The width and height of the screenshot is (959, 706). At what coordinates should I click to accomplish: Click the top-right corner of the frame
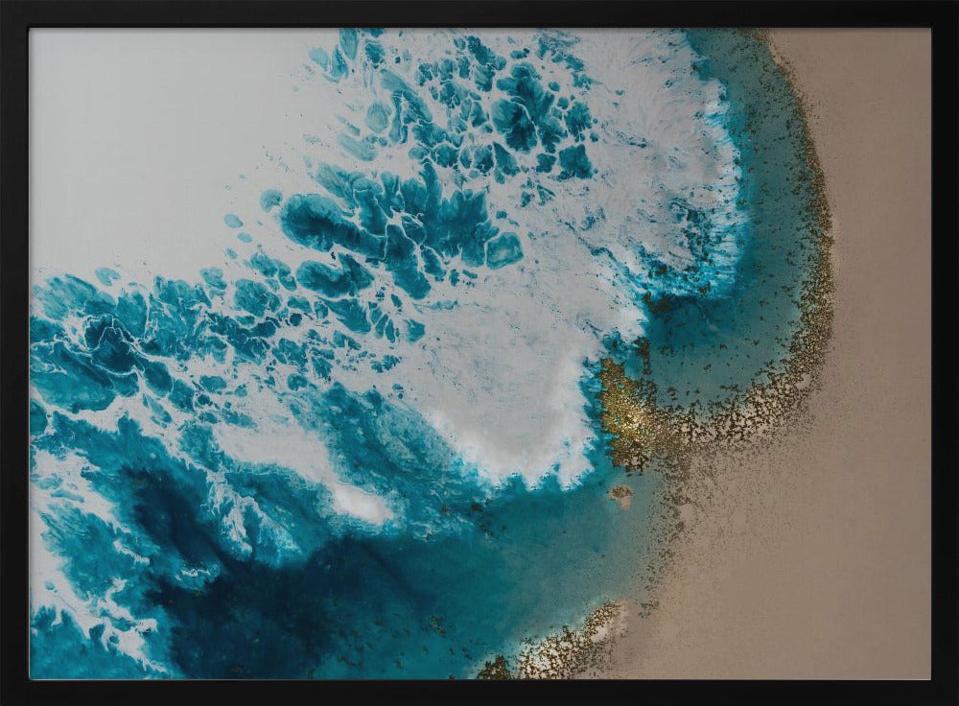point(946,12)
